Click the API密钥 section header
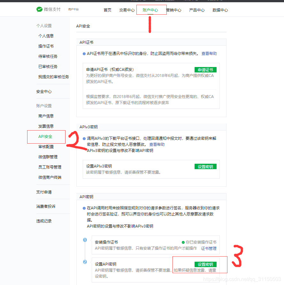284x285 pixels. click(x=87, y=197)
